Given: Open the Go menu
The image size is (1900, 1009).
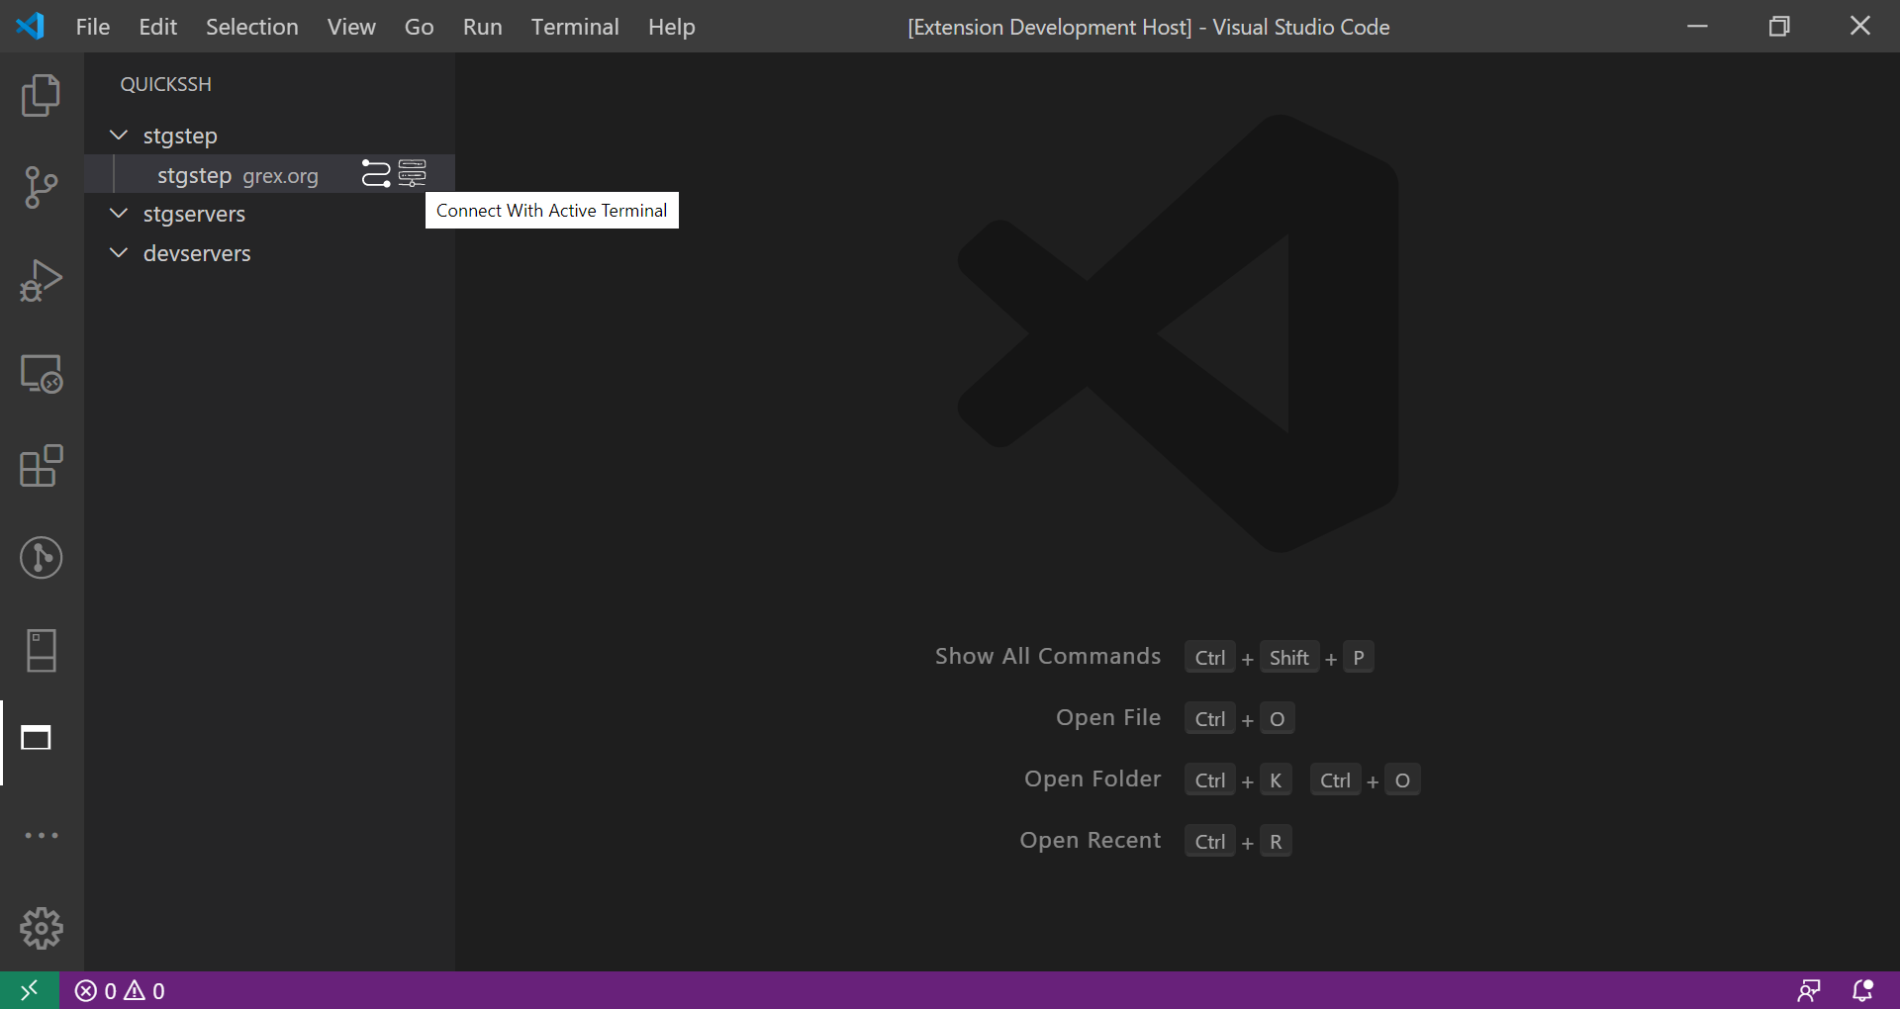Looking at the screenshot, I should pyautogui.click(x=419, y=27).
